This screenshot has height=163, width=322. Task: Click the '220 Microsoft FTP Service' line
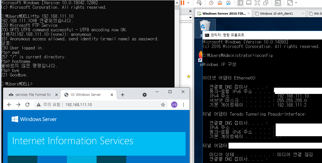pos(29,25)
